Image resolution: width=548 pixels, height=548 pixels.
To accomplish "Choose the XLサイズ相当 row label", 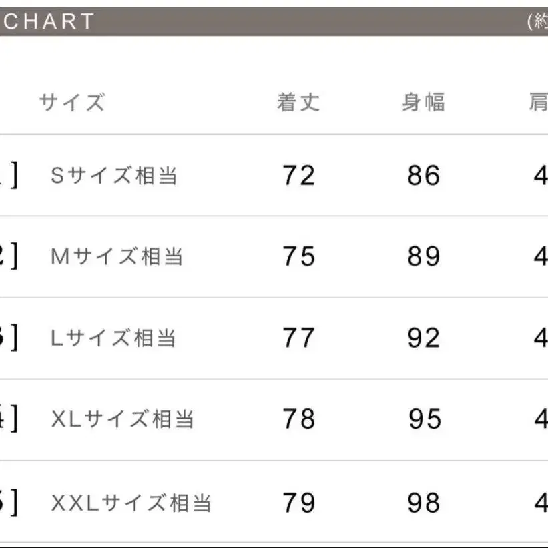I will point(123,419).
